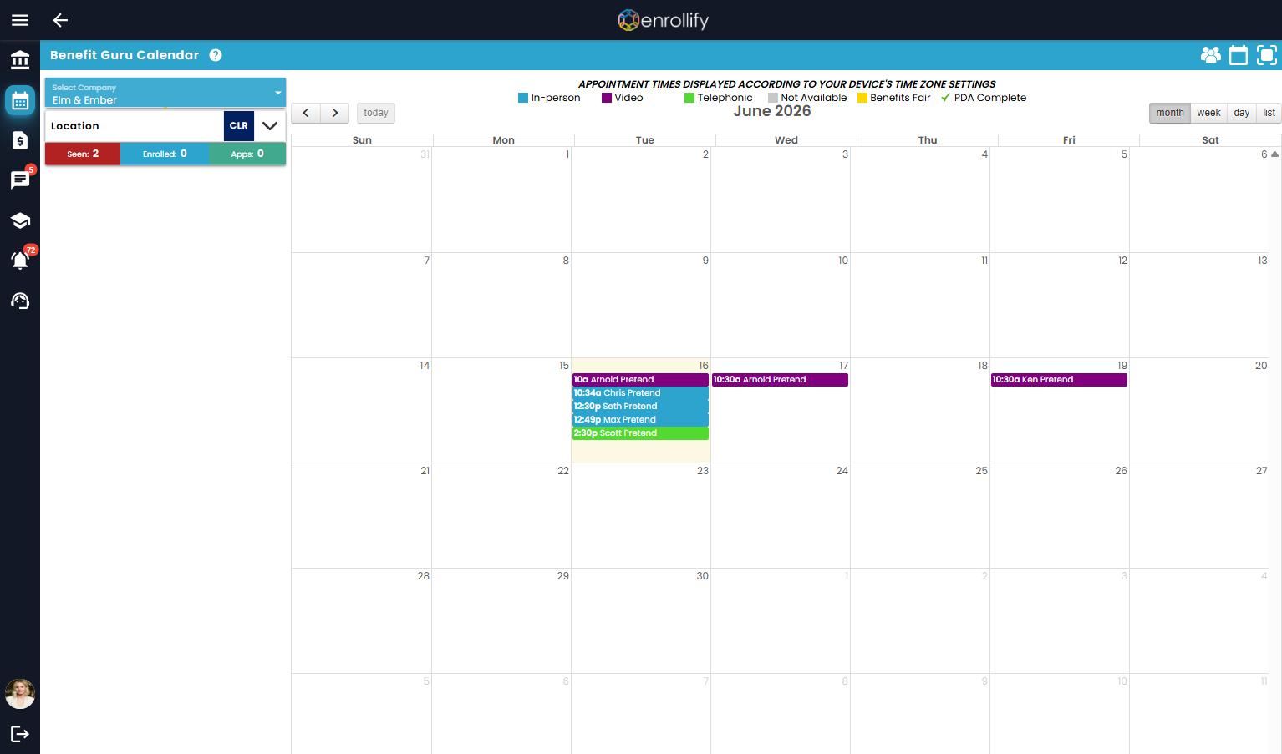Viewport: 1282px width, 754px height.
Task: Open the headset support icon
Action: [x=20, y=301]
